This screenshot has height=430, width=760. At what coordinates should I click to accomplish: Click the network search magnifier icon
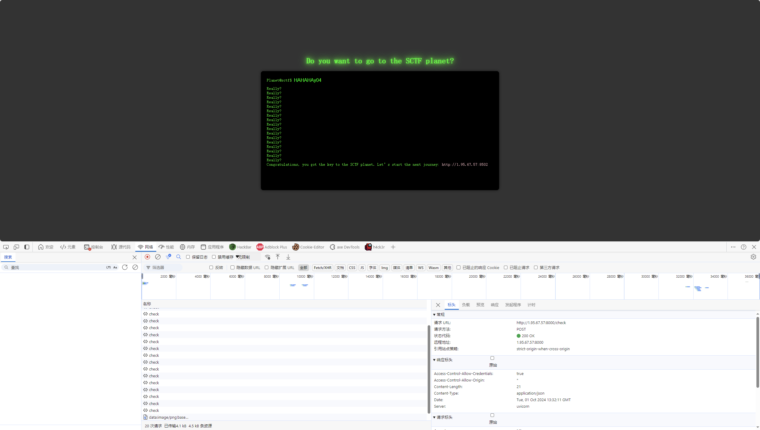click(x=179, y=257)
